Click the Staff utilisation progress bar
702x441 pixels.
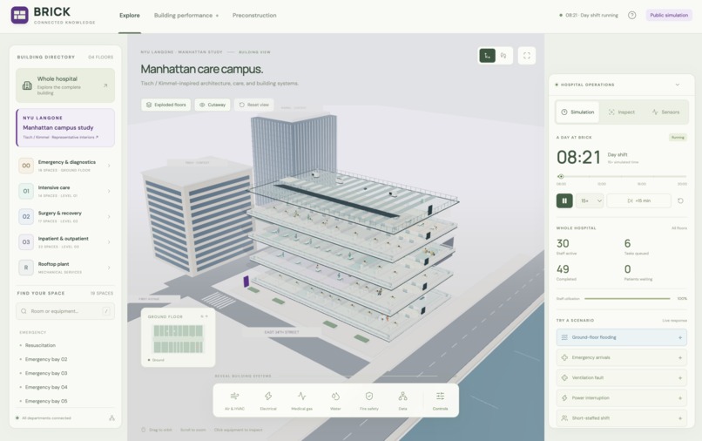point(627,298)
